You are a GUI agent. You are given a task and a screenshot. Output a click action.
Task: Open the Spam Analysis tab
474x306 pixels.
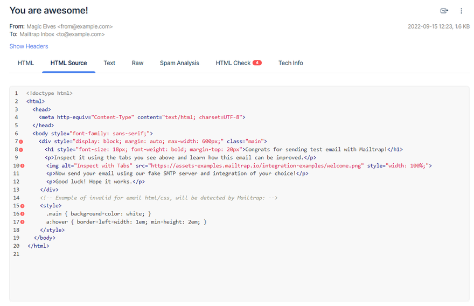coord(179,63)
